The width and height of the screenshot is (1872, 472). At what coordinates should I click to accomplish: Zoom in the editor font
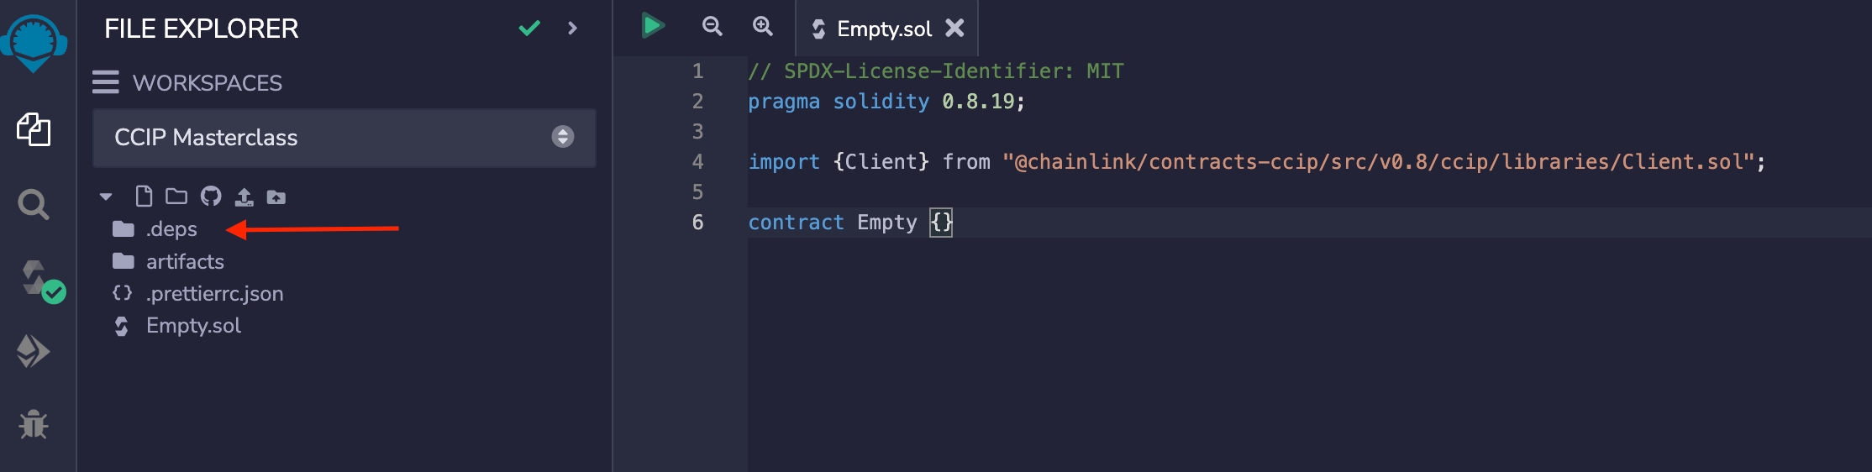[x=762, y=26]
